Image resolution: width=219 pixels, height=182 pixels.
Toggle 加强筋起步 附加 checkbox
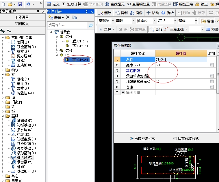pyautogui.click(x=211, y=81)
